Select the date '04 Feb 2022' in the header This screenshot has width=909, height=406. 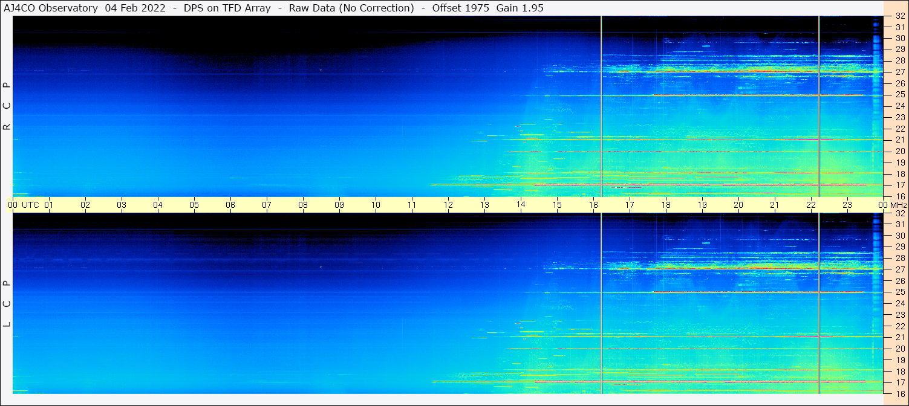coord(135,8)
